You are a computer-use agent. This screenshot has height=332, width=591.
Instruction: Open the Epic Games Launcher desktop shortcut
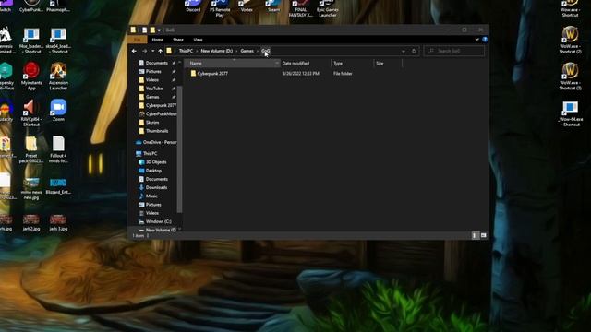(x=328, y=8)
